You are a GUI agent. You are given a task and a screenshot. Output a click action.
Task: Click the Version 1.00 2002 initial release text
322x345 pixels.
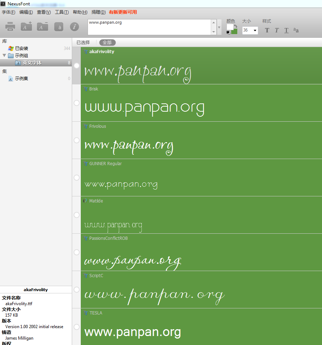(34, 327)
